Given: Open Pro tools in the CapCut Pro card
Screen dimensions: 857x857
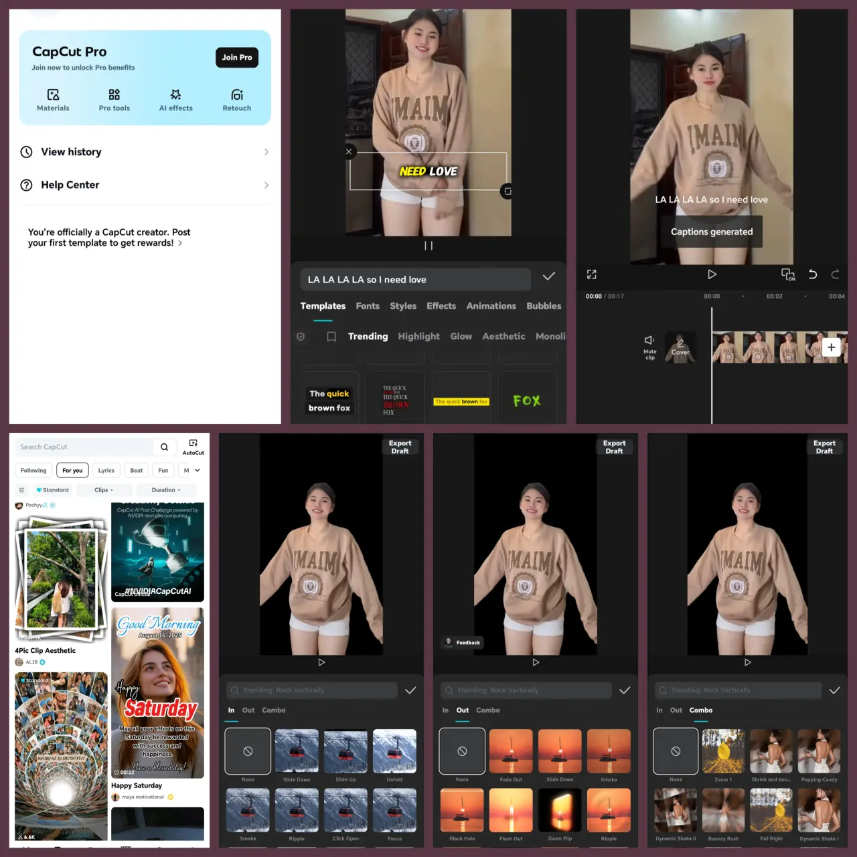Looking at the screenshot, I should (x=114, y=100).
